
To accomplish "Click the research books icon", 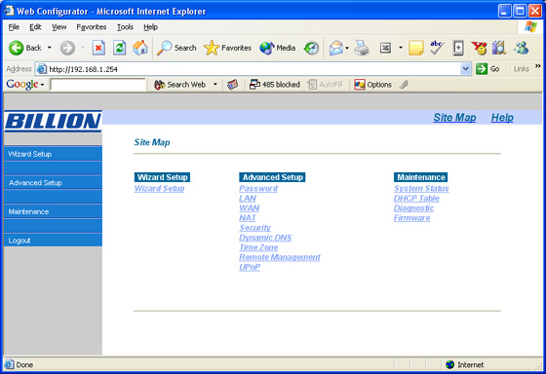I will pyautogui.click(x=498, y=48).
